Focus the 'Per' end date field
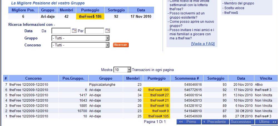This screenshot has width=278, height=126. click(94, 31)
